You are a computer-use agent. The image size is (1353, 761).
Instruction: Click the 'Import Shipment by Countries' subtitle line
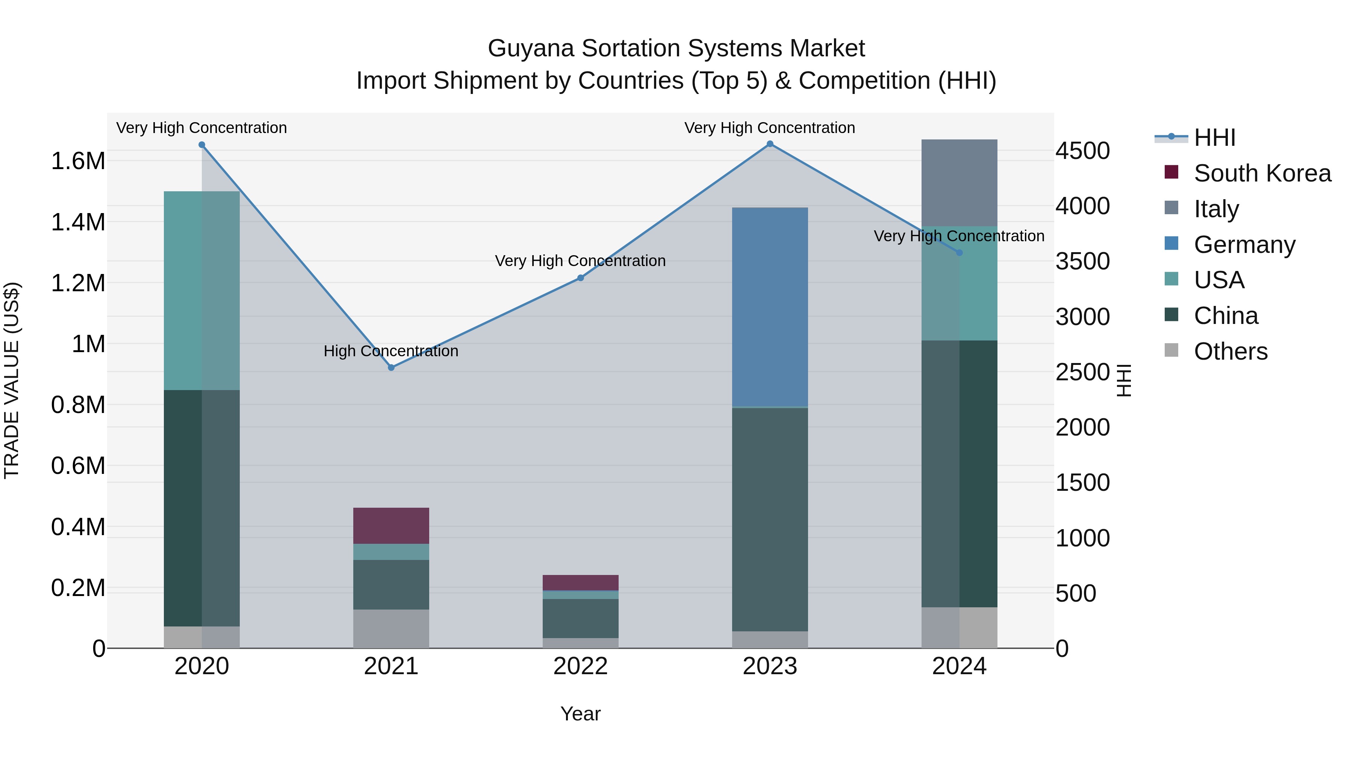(676, 81)
